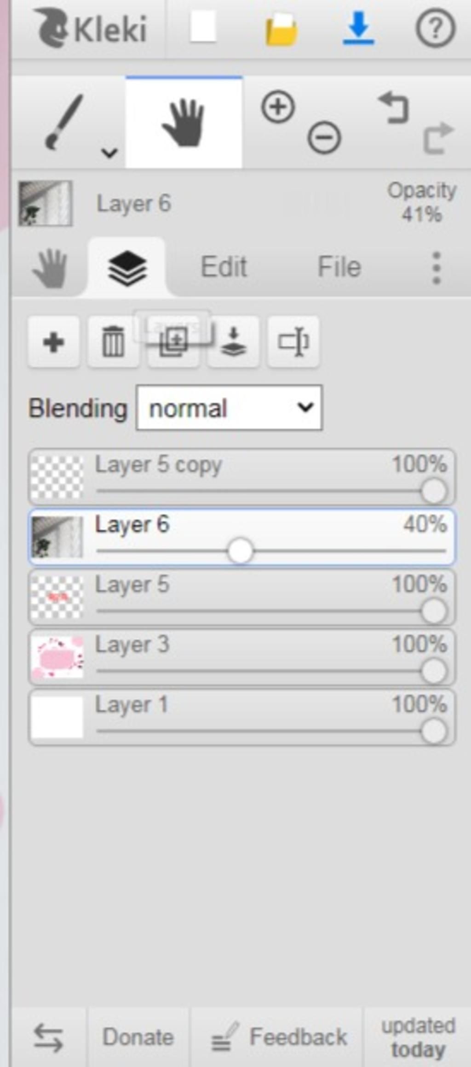
Task: Expand the brush tool options chevron
Action: (x=109, y=152)
